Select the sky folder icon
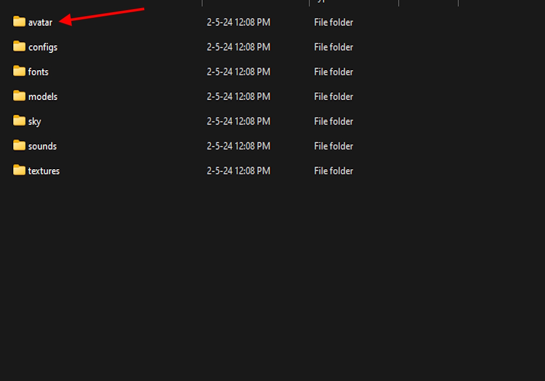The height and width of the screenshot is (381, 545). point(19,120)
